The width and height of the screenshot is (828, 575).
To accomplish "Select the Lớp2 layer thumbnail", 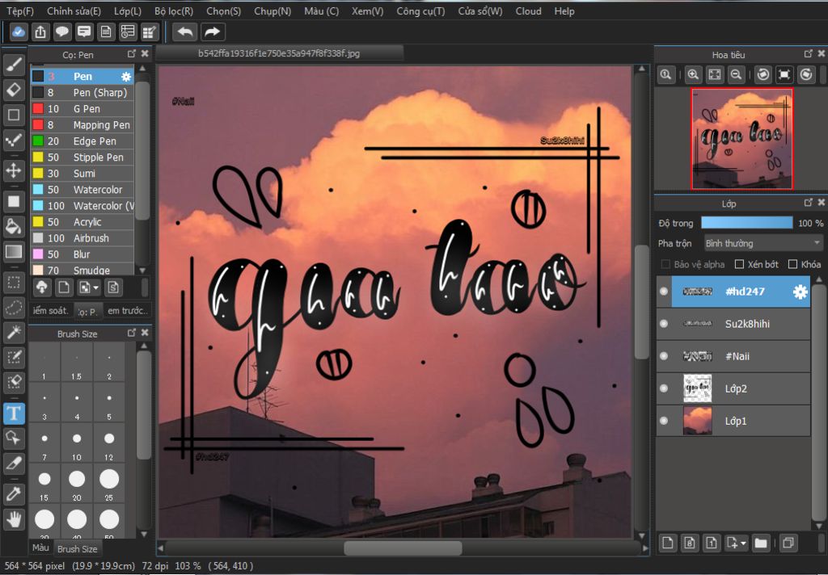I will (x=697, y=388).
